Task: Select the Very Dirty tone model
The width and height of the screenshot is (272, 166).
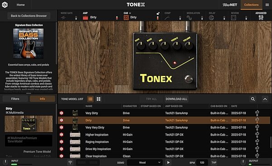Action: tap(164, 113)
